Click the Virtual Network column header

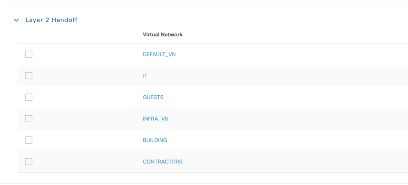163,35
